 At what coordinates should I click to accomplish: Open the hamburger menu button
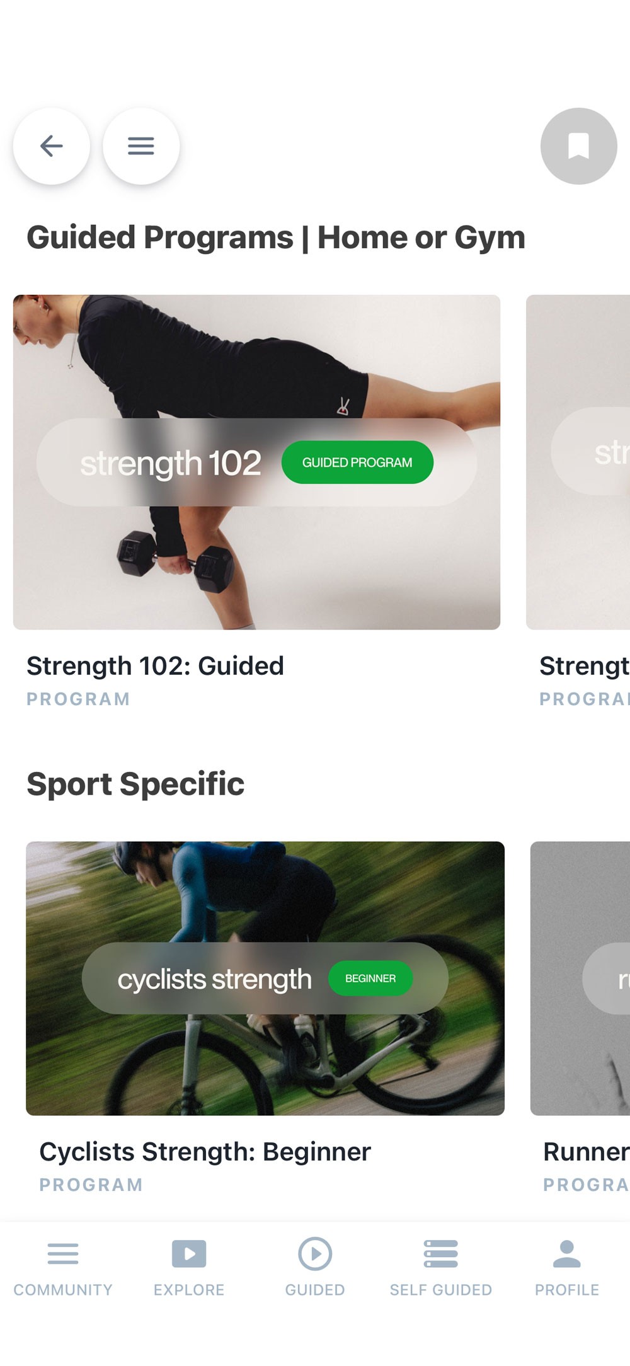tap(141, 146)
